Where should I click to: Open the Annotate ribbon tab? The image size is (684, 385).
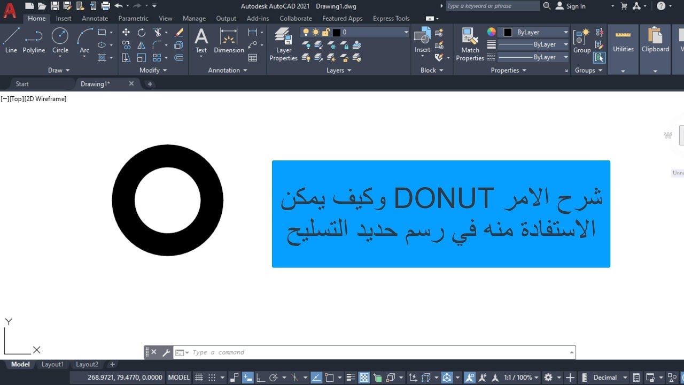[x=95, y=18]
